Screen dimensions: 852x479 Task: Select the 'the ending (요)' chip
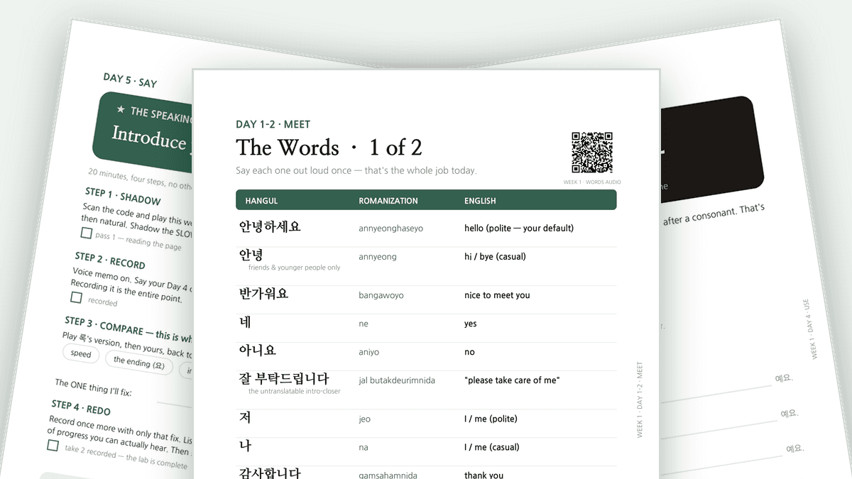click(138, 362)
